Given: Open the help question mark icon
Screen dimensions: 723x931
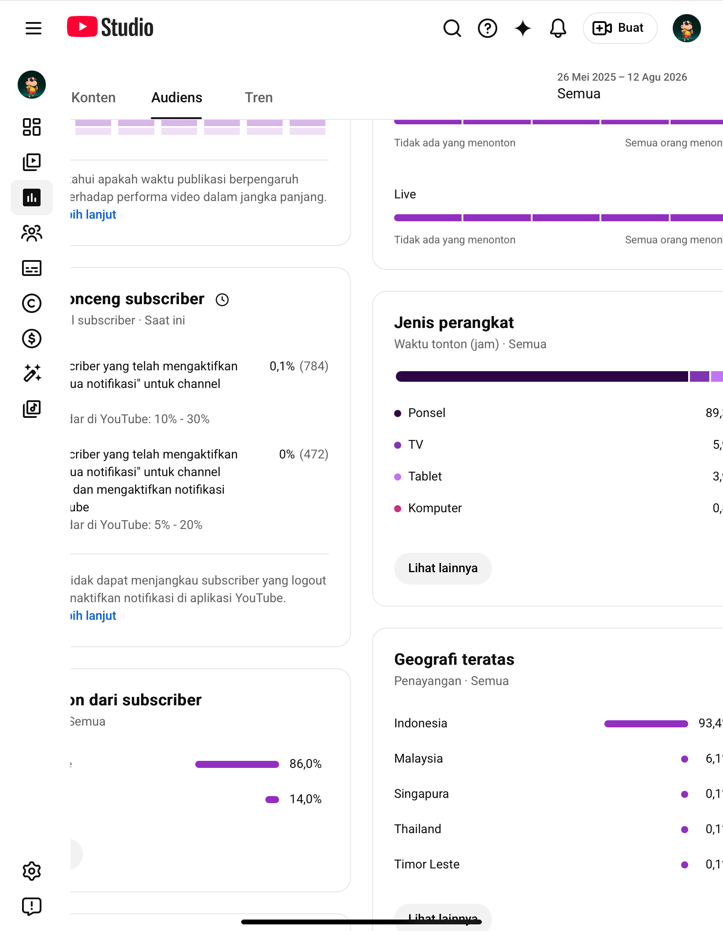Looking at the screenshot, I should (x=488, y=28).
